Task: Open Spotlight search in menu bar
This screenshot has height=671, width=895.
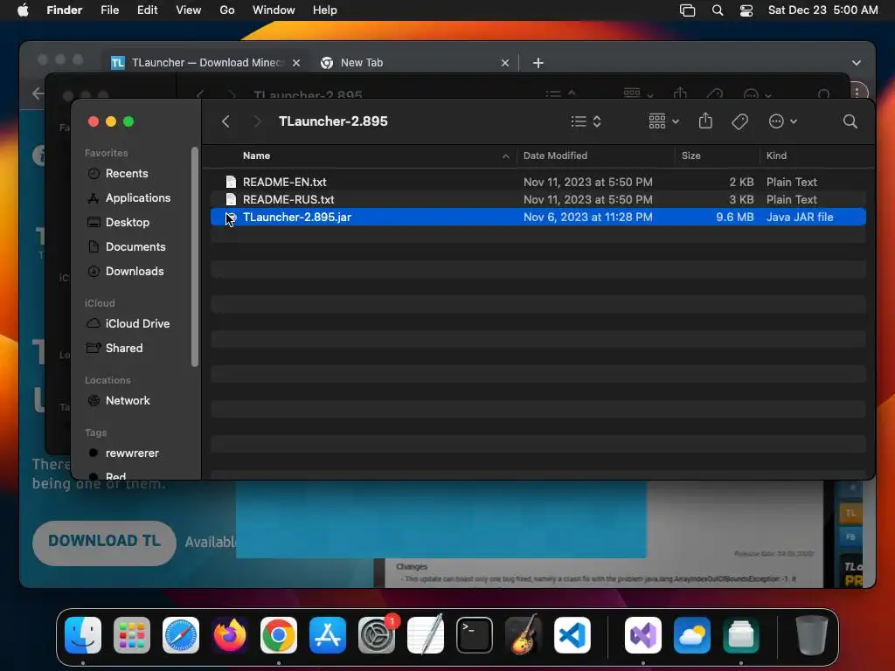Action: coord(718,10)
